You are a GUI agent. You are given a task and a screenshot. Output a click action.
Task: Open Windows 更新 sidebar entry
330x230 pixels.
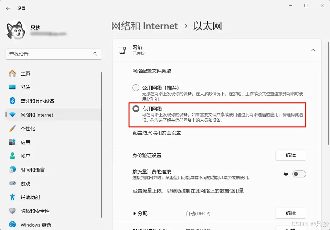tap(53, 224)
